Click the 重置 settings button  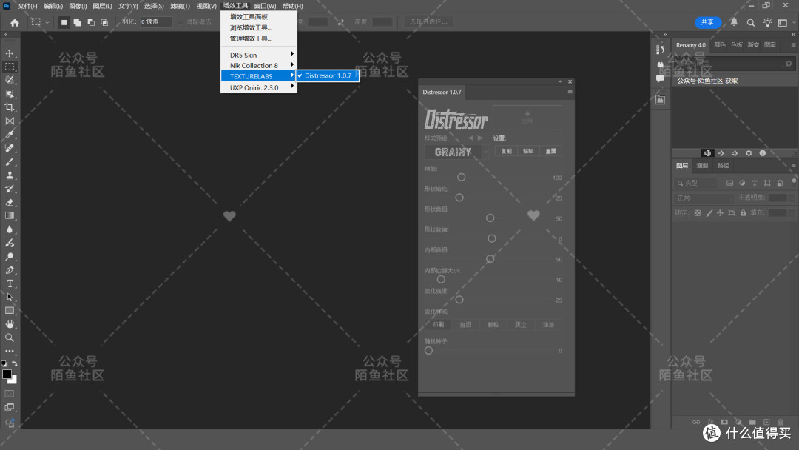(551, 152)
